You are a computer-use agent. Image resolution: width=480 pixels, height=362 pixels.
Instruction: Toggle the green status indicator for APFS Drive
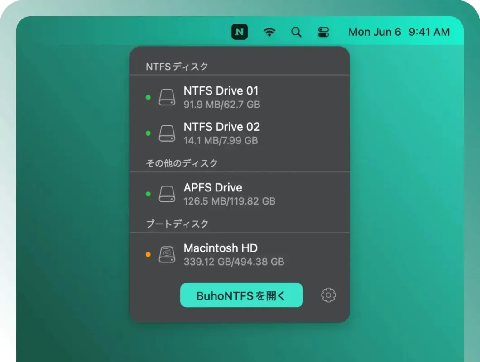coord(148,194)
